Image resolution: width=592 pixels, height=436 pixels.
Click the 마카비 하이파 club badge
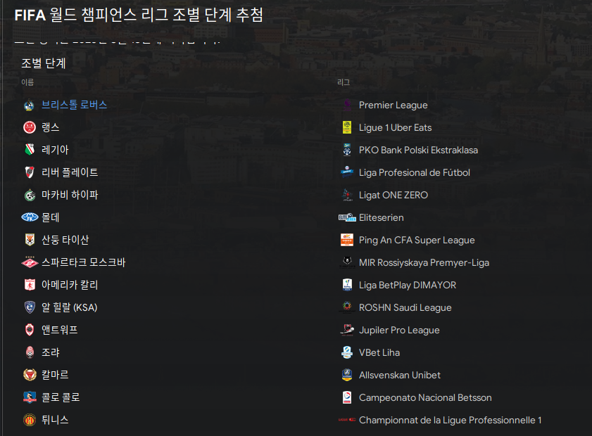[x=30, y=195]
